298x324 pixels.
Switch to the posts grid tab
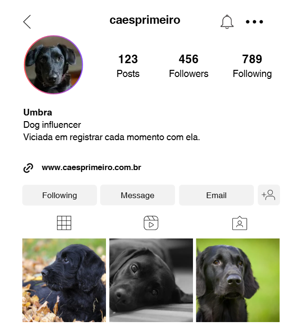(x=64, y=223)
